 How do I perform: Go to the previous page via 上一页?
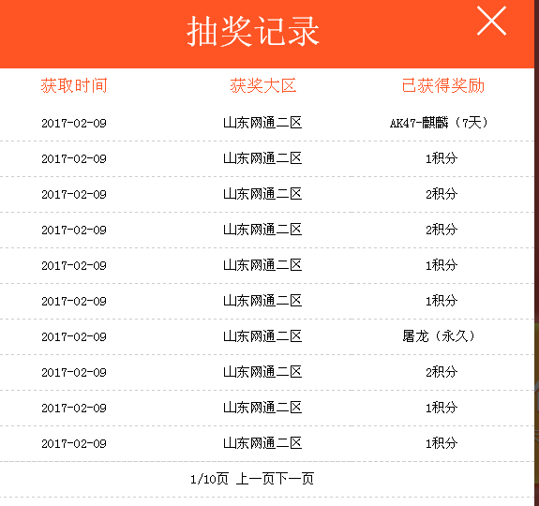pos(255,479)
